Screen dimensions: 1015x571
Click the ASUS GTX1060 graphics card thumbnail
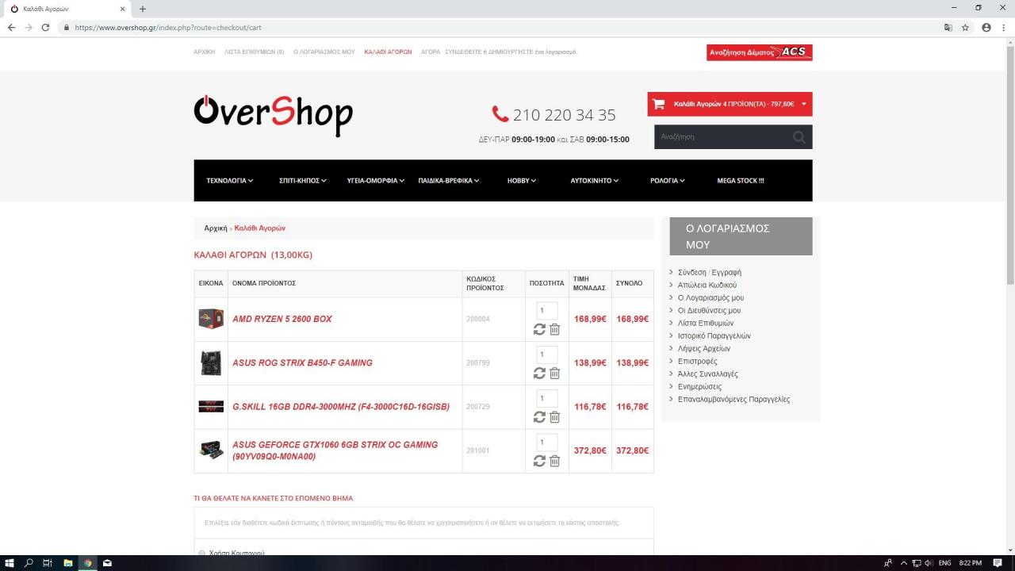pos(211,450)
